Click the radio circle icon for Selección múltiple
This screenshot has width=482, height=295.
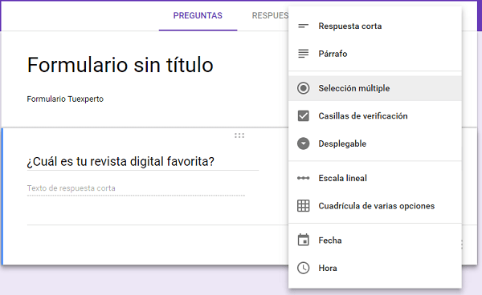(x=303, y=88)
